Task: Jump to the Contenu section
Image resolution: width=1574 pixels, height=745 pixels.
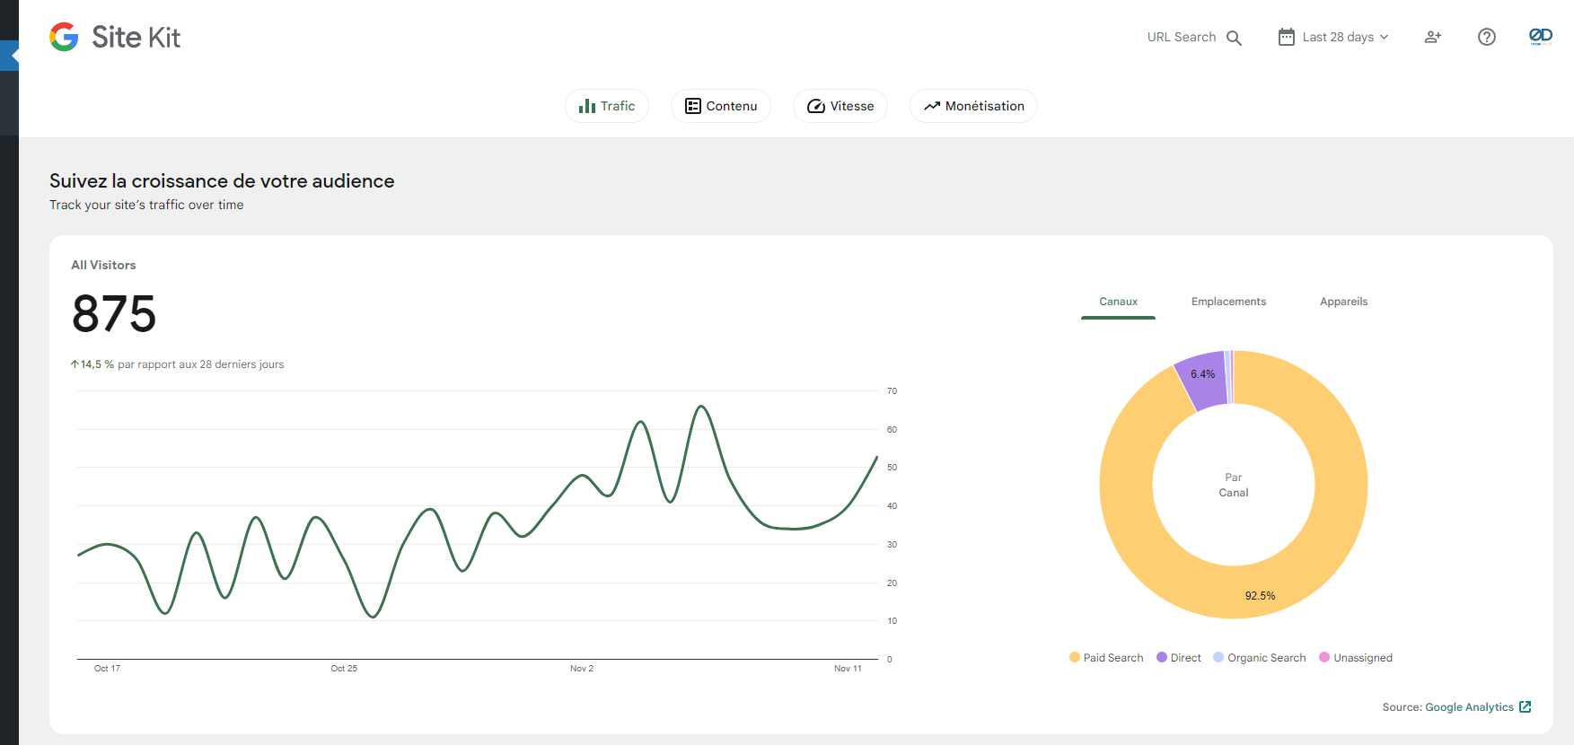Action: [x=720, y=106]
